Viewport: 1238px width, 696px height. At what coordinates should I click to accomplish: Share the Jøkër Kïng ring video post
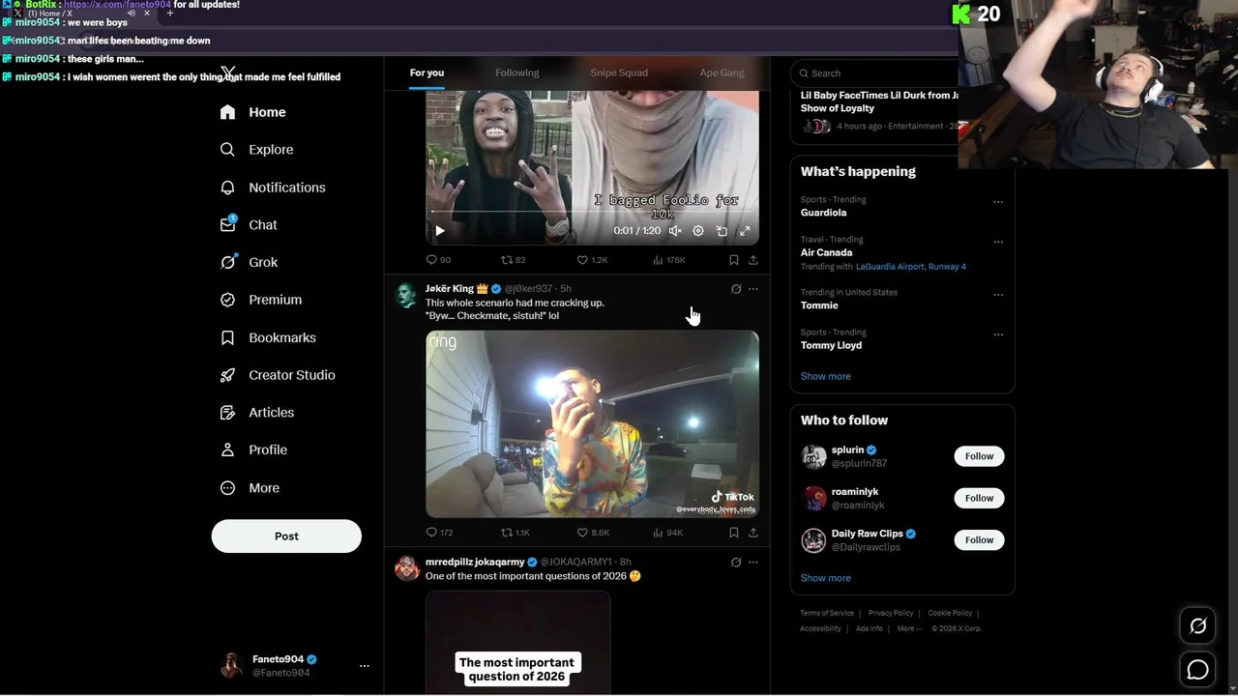coord(753,533)
